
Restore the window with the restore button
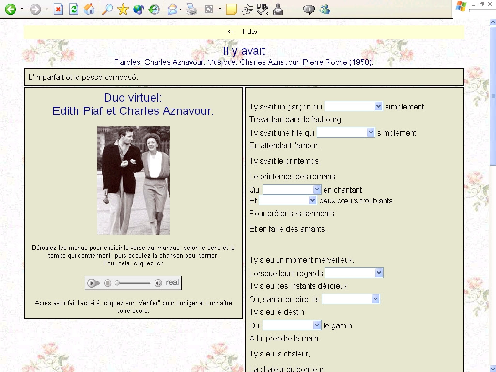pyautogui.click(x=482, y=4)
